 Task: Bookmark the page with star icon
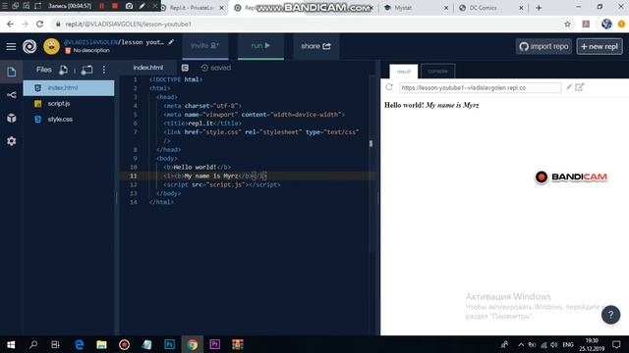[567, 24]
